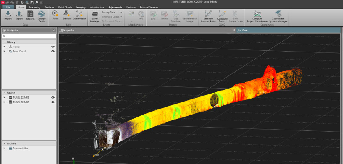Switch to the Adjustments ribbon tab
Image resolution: width=343 pixels, height=164 pixels.
pos(115,7)
